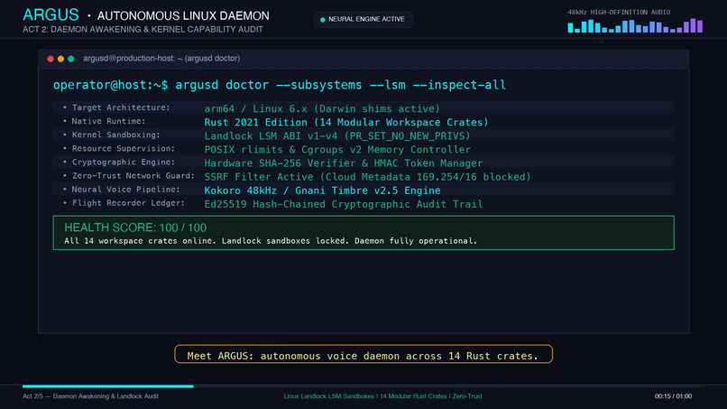Click terminal title argusd@production-host
Screen dimensions: 727x409
(x=161, y=59)
